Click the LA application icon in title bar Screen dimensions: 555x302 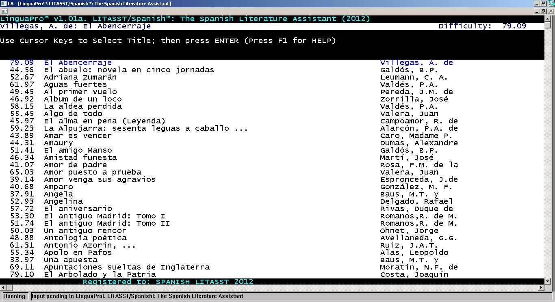pyautogui.click(x=4, y=4)
